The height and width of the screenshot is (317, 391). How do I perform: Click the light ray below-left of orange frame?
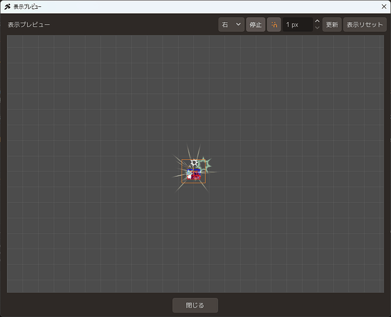coord(178,188)
